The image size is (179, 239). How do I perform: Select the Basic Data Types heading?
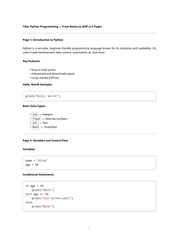click(34, 106)
